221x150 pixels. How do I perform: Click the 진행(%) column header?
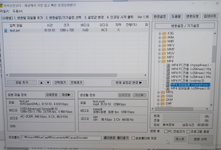coord(131,25)
